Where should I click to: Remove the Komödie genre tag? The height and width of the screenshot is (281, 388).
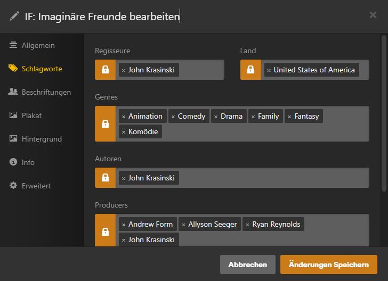(x=124, y=132)
